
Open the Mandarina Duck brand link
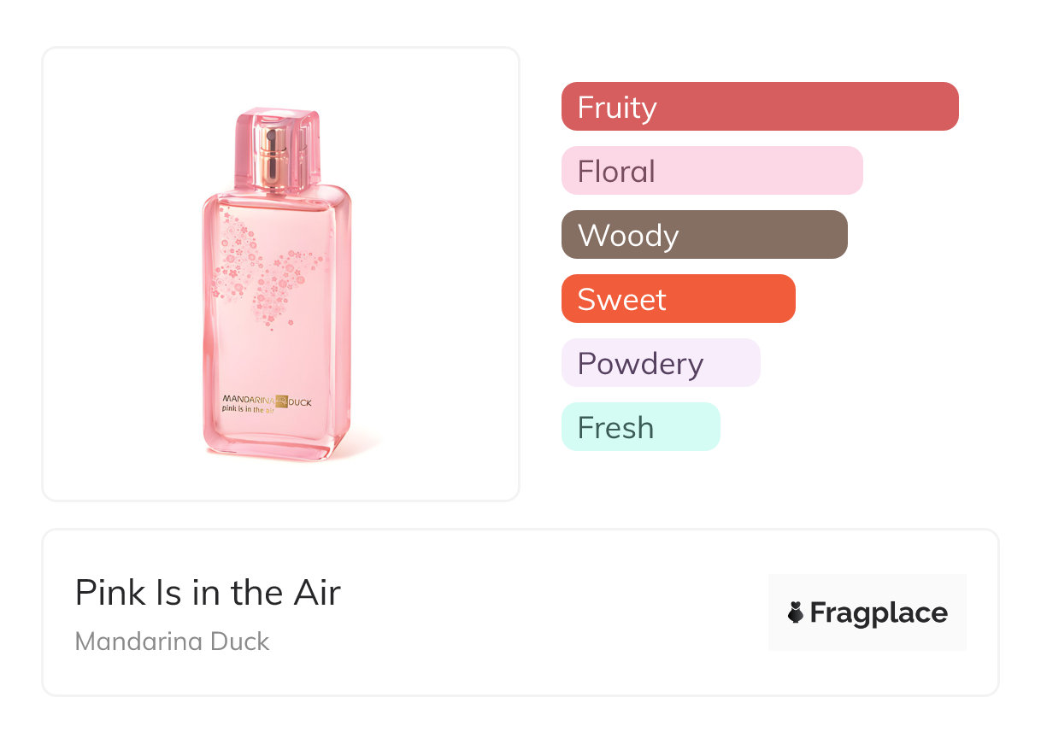(172, 641)
